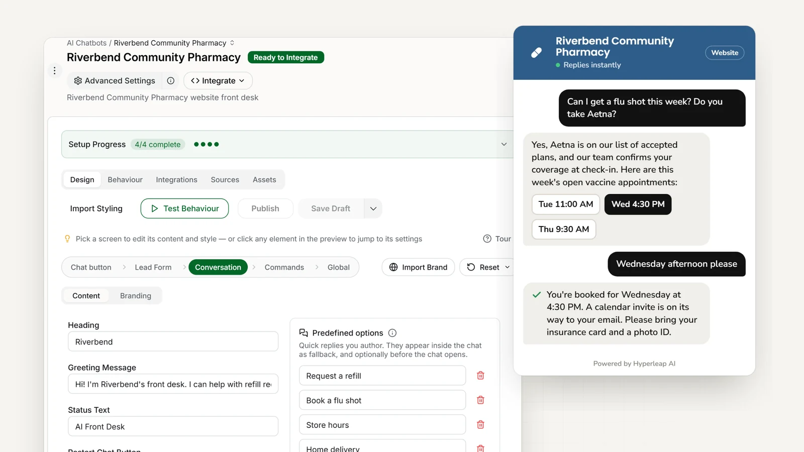Open the breadcrumb chatbot switcher arrows
Image resolution: width=804 pixels, height=452 pixels.
click(x=232, y=43)
